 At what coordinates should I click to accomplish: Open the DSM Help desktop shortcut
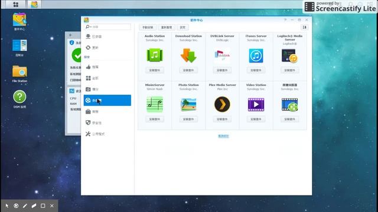(x=19, y=100)
